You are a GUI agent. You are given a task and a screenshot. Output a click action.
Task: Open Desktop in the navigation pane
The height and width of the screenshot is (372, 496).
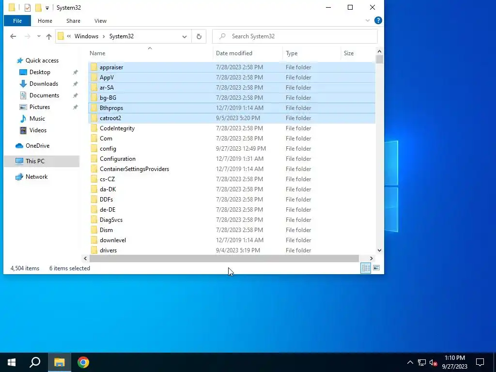click(x=40, y=72)
